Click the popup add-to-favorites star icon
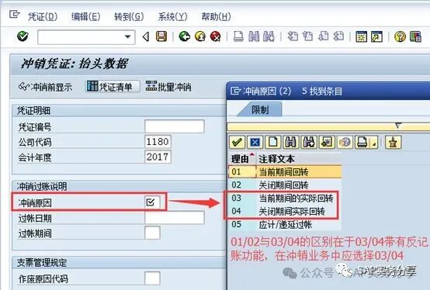430x290 pixels. [x=327, y=142]
